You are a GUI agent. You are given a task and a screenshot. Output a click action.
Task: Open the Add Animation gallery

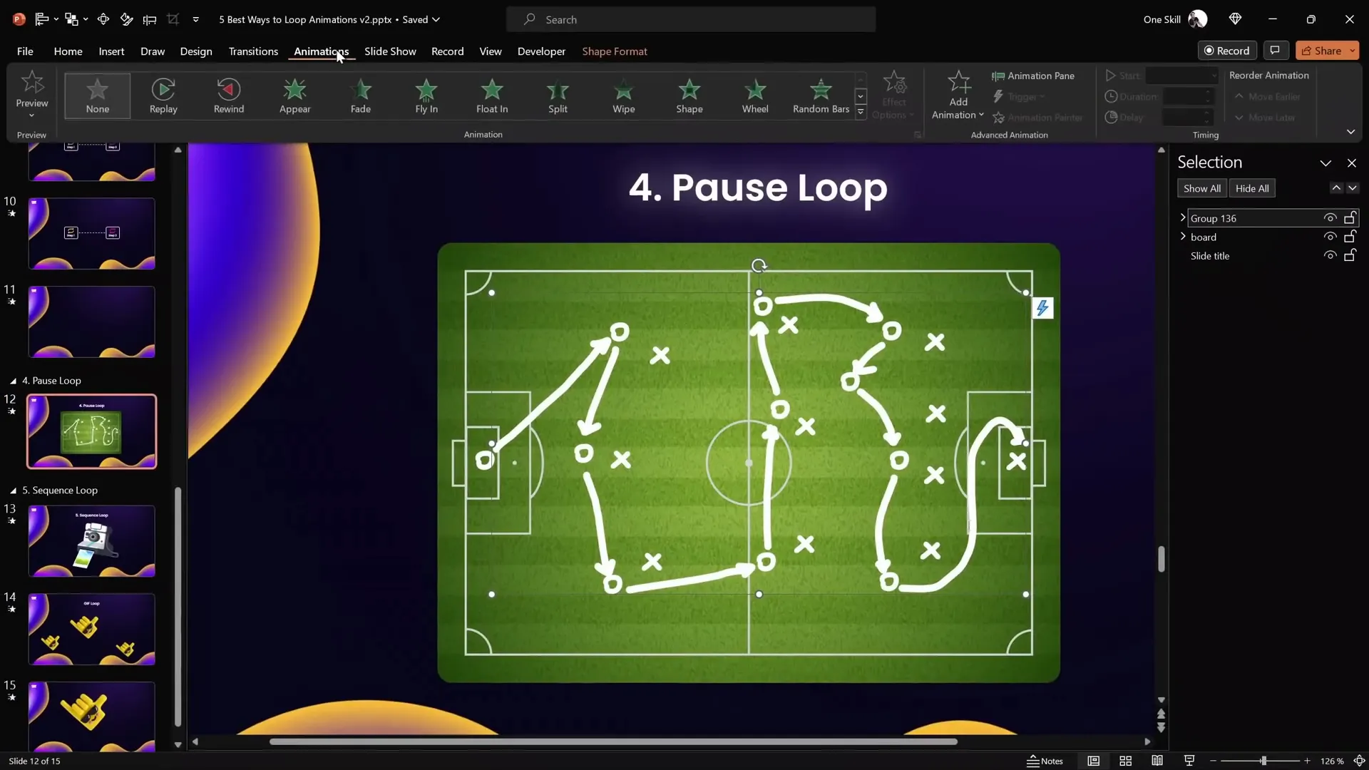coord(958,96)
